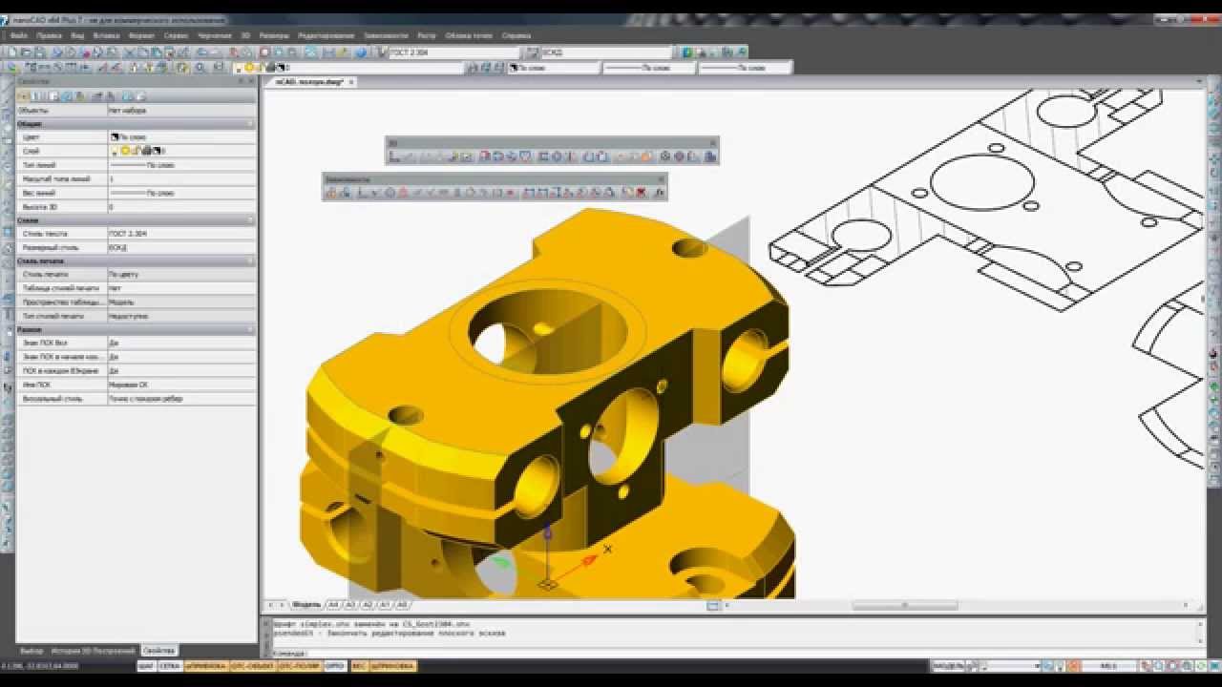Viewport: 1222px width, 687px height.
Task: Click the first icon in the 3D floating toolbar
Action: coord(394,156)
